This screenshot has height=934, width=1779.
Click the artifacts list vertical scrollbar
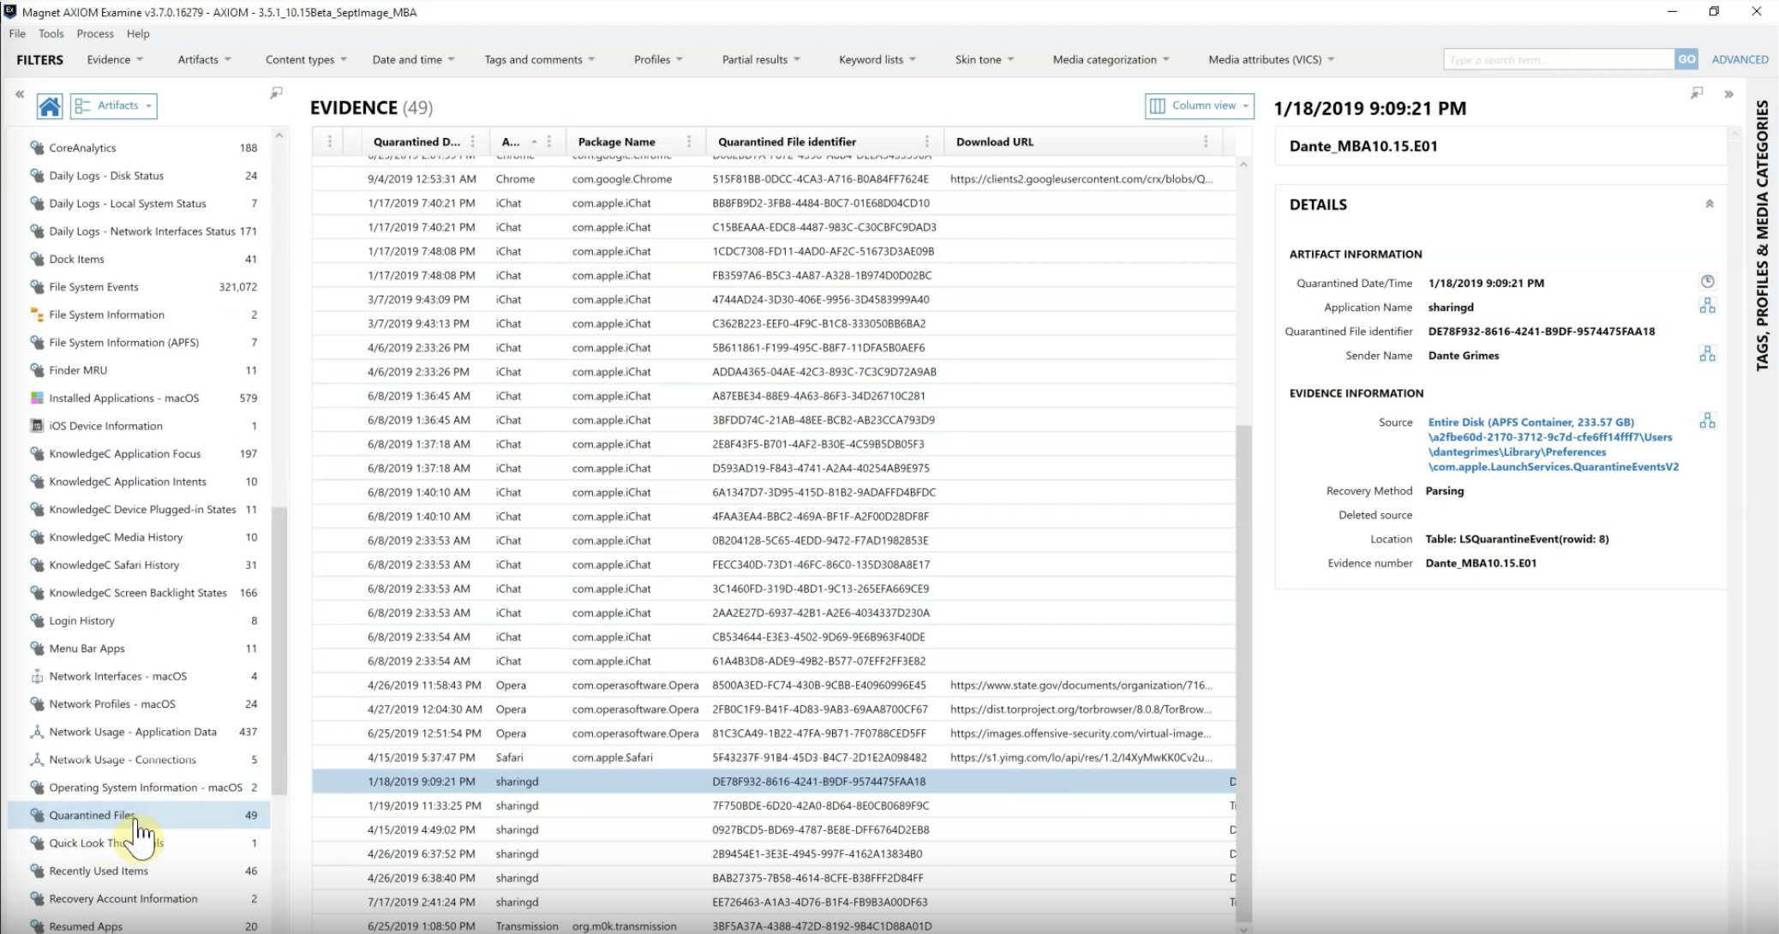(x=279, y=651)
